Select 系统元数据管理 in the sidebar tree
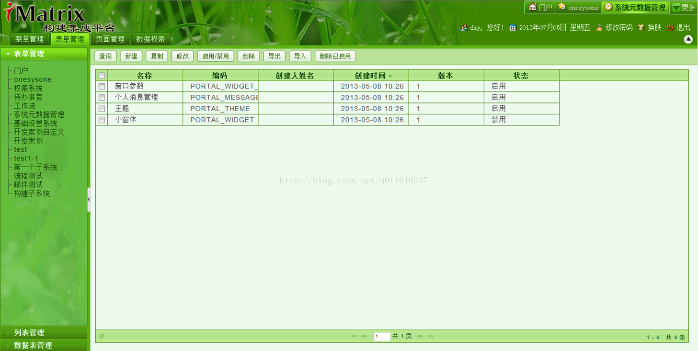 (39, 114)
